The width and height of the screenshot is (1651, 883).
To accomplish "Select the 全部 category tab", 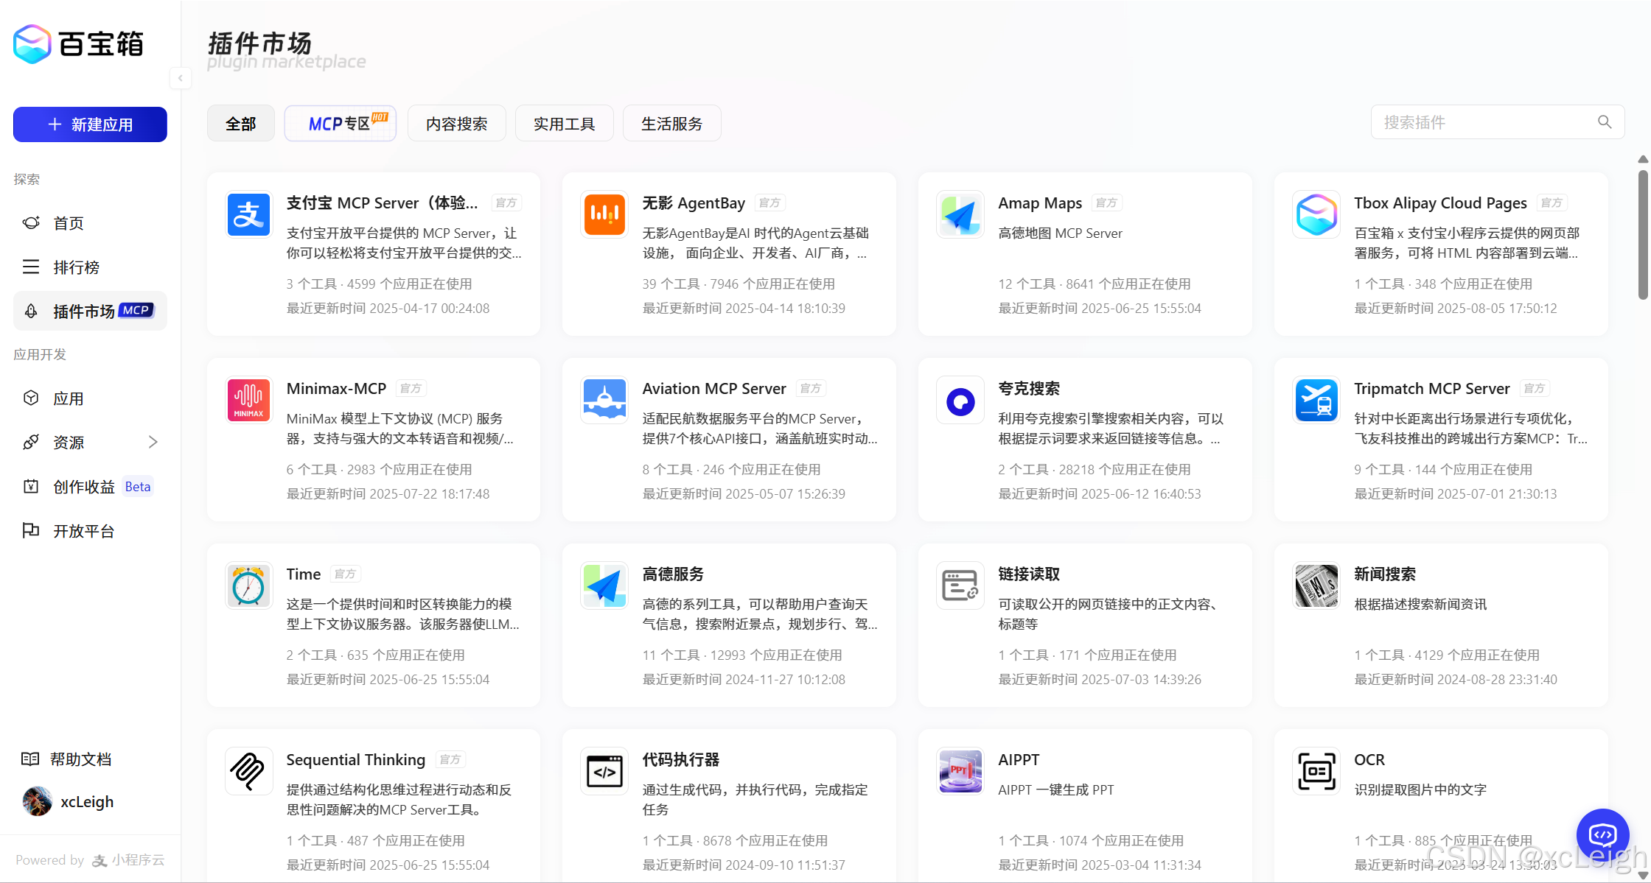I will 241,124.
